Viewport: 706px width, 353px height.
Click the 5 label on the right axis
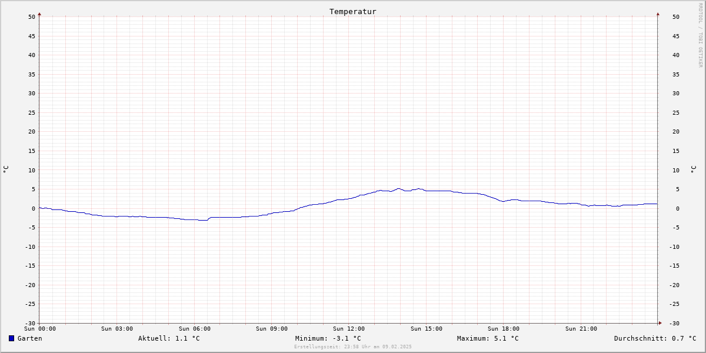[x=677, y=189]
